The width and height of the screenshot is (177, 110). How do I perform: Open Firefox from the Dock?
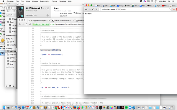75,108
